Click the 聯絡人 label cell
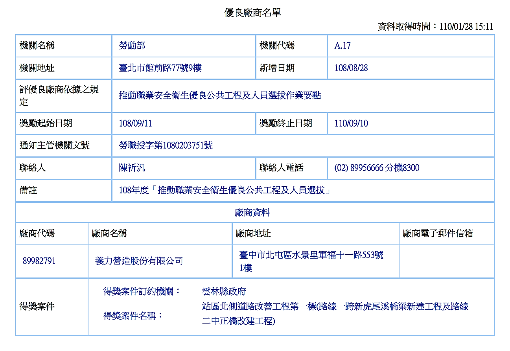 pyautogui.click(x=64, y=168)
